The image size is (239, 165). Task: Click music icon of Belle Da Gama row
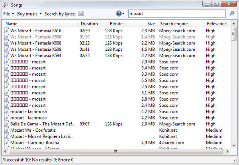click(x=6, y=124)
